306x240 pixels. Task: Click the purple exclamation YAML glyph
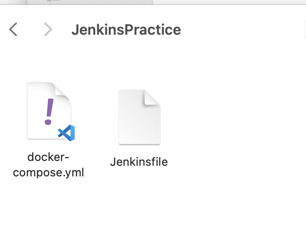(x=49, y=112)
